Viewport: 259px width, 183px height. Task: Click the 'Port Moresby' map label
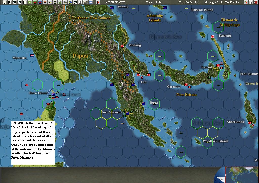pyautogui.click(x=112, y=112)
